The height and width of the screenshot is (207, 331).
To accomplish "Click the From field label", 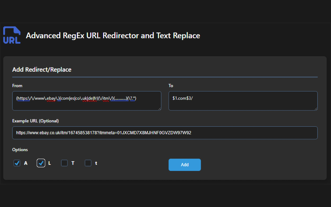I will tap(17, 86).
